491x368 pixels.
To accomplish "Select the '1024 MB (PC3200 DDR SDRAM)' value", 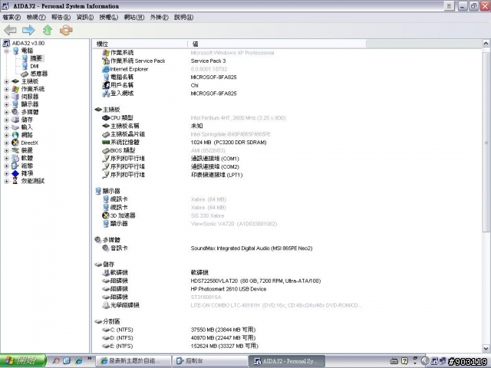I will pyautogui.click(x=229, y=143).
